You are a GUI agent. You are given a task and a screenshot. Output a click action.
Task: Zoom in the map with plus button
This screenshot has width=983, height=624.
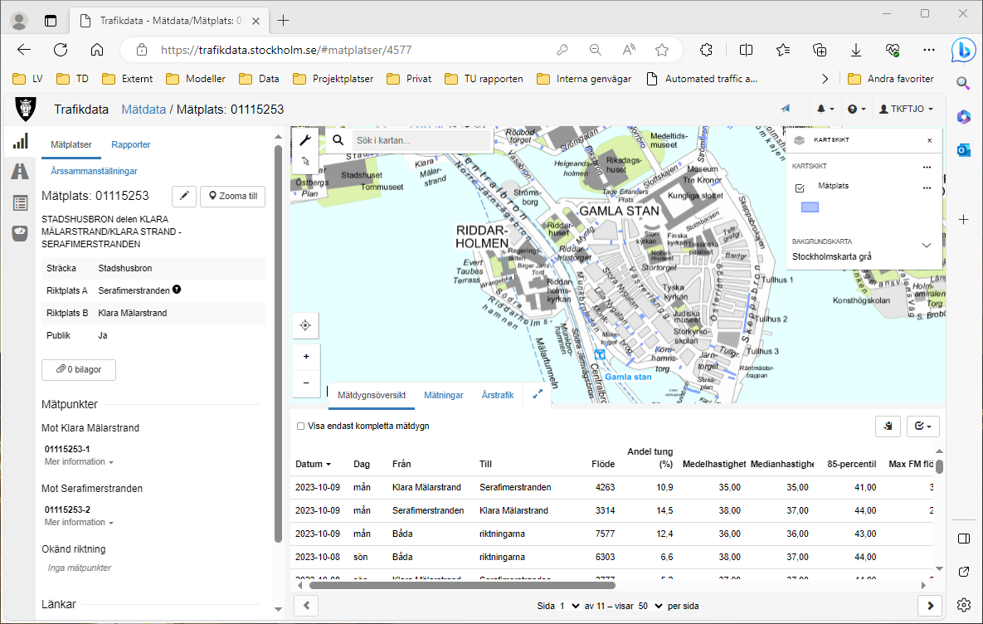coord(305,356)
